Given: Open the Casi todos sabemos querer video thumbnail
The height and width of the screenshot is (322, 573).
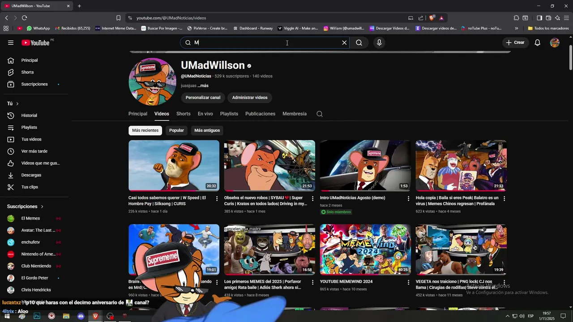Looking at the screenshot, I should tap(174, 165).
